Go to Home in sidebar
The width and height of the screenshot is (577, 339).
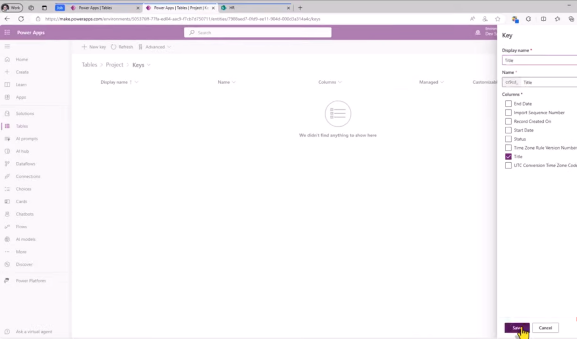[x=22, y=59]
